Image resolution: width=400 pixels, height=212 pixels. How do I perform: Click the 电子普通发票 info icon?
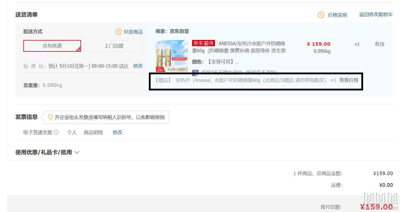point(56,132)
